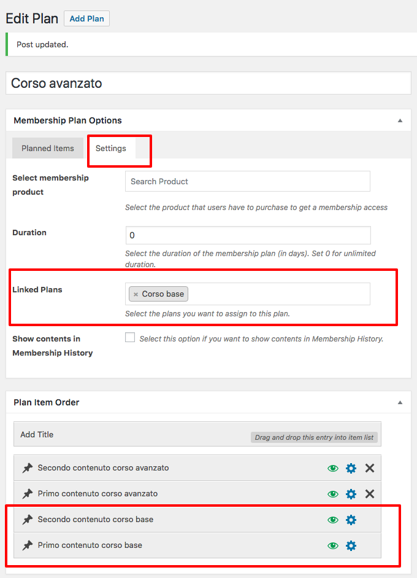Collapse the Plan Item Order panel
This screenshot has width=417, height=578.
pos(400,402)
